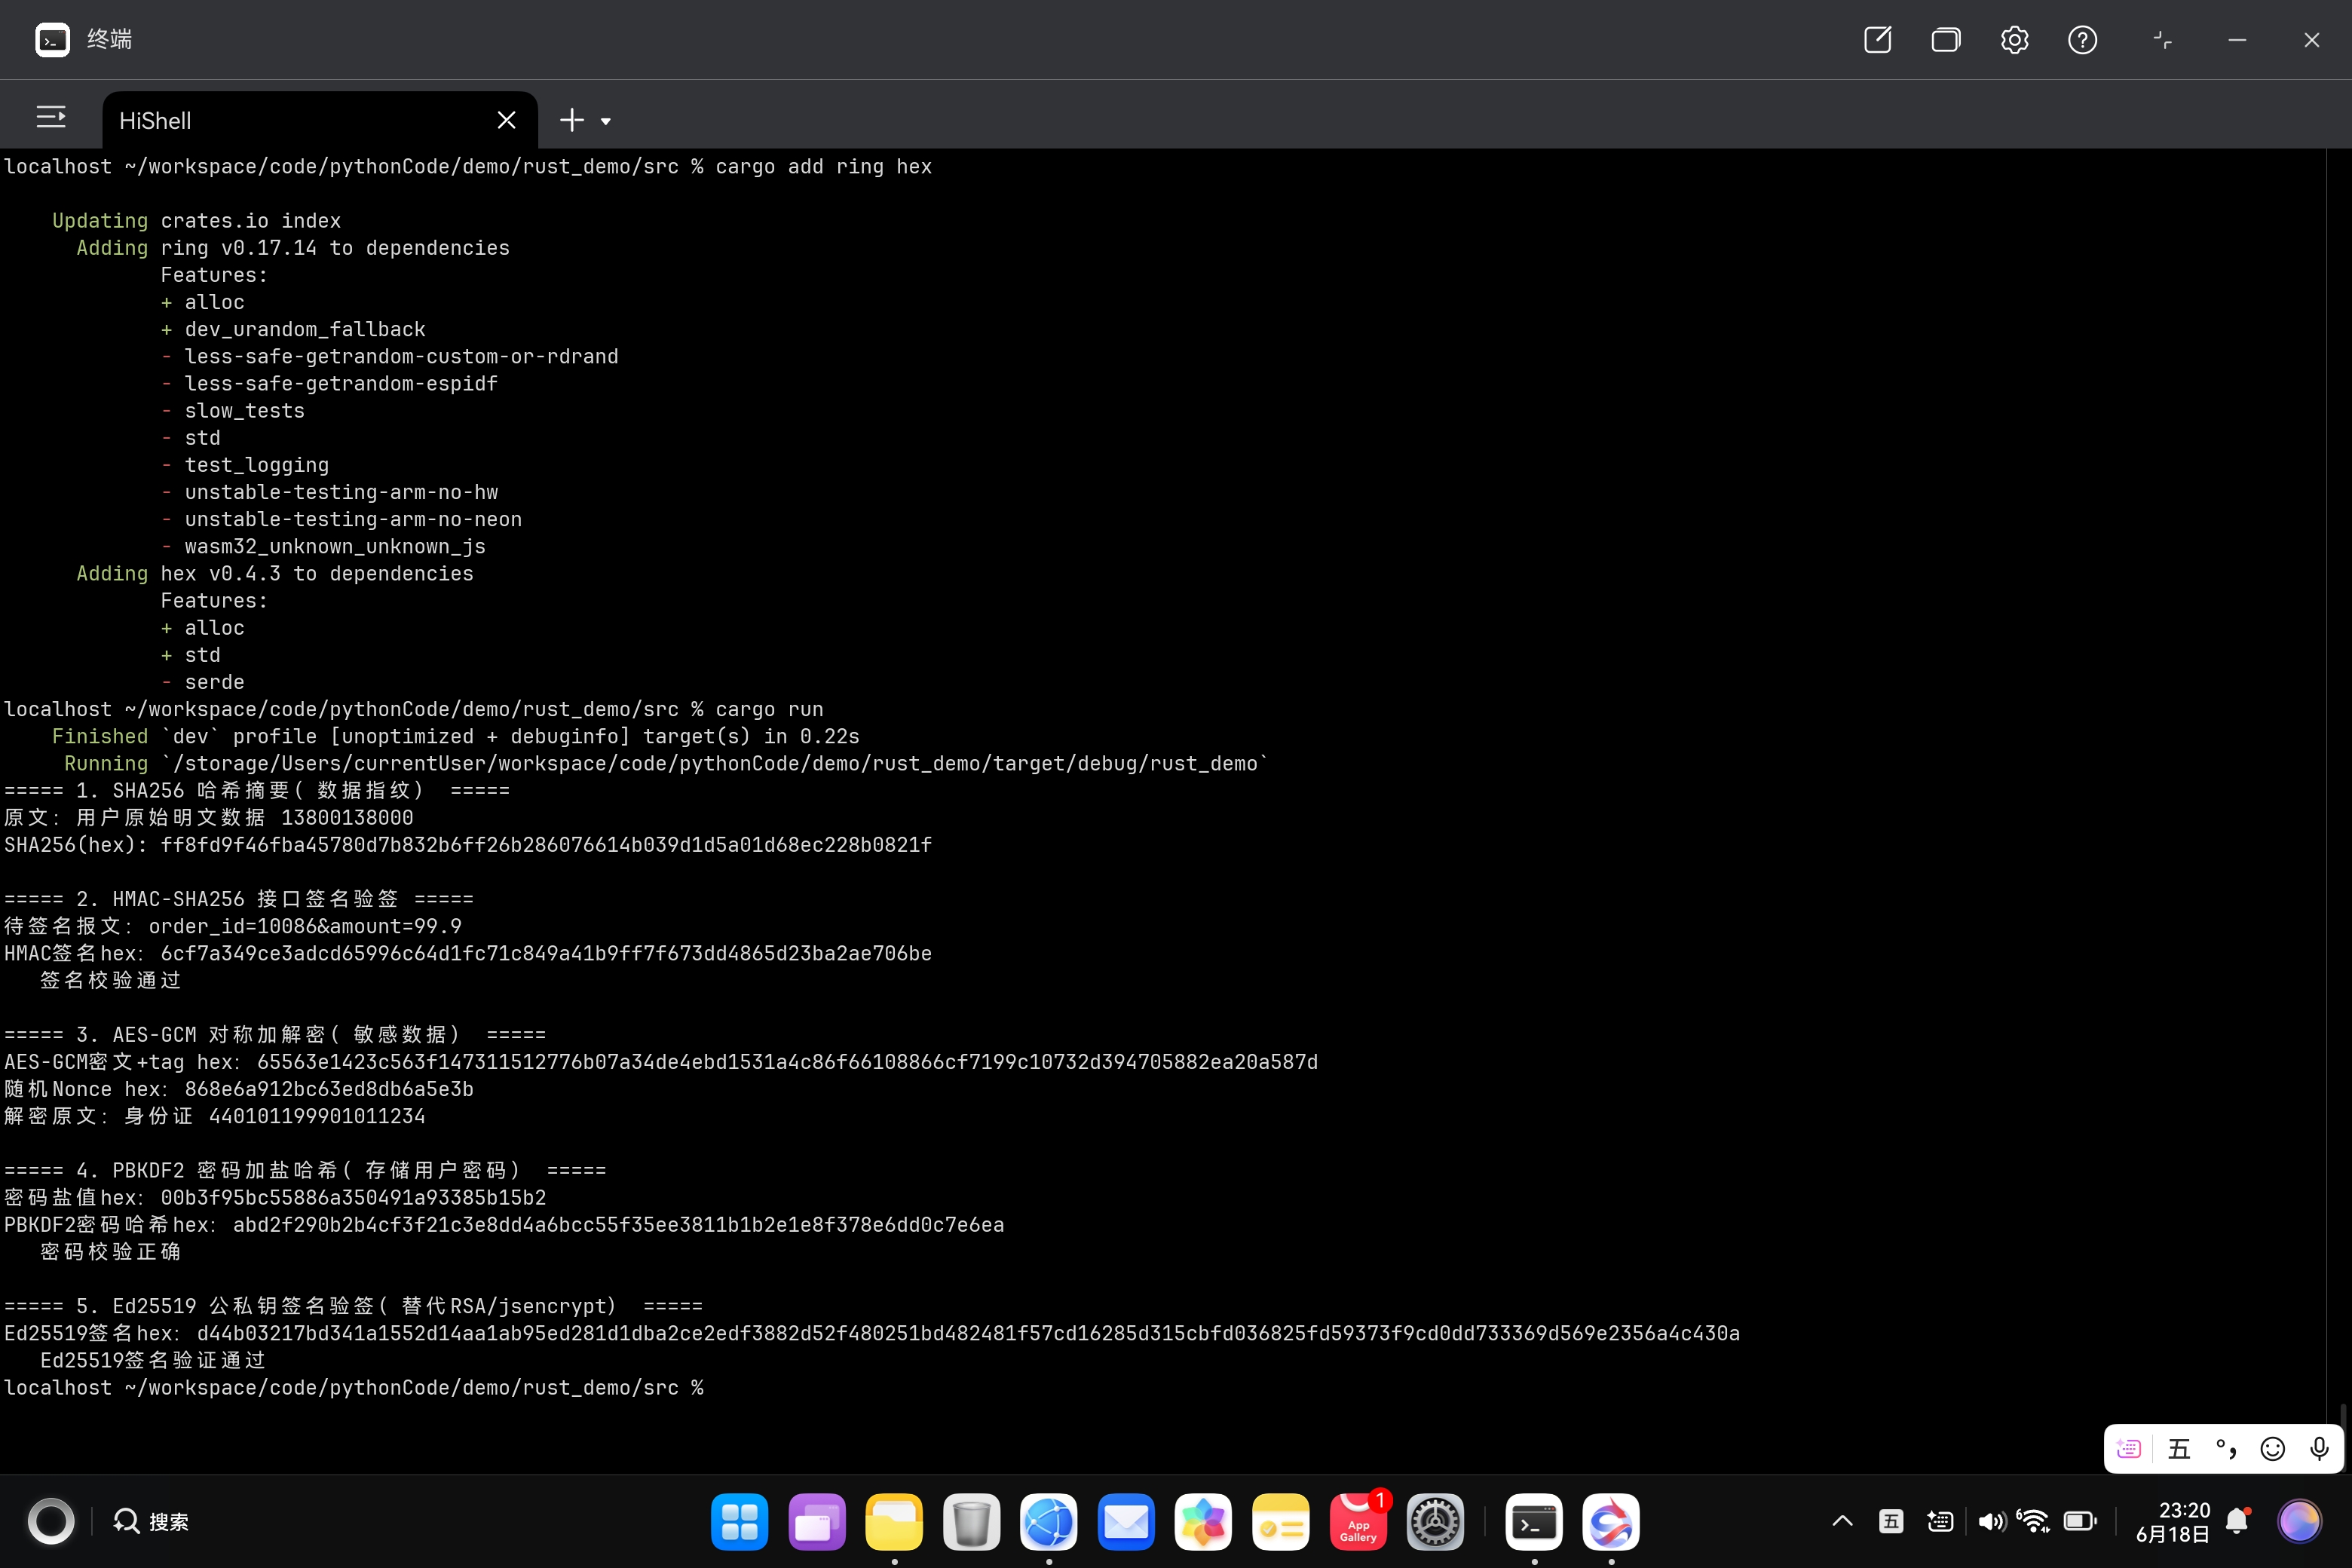The width and height of the screenshot is (2352, 1568).
Task: Open the app launcher grid in dock
Action: pos(739,1521)
